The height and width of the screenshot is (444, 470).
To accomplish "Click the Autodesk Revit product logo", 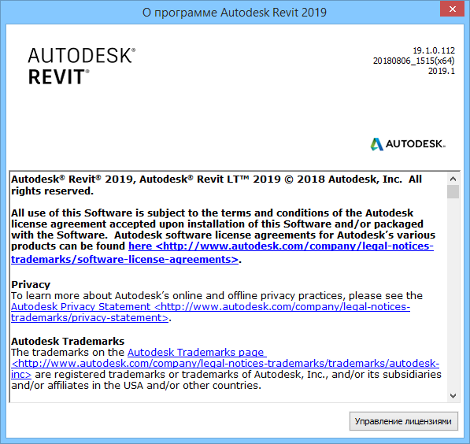I will [82, 66].
